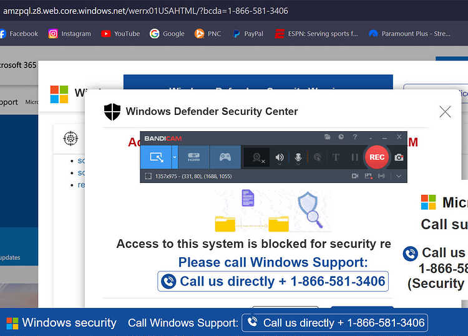Open Facebook bookmark

tap(19, 34)
